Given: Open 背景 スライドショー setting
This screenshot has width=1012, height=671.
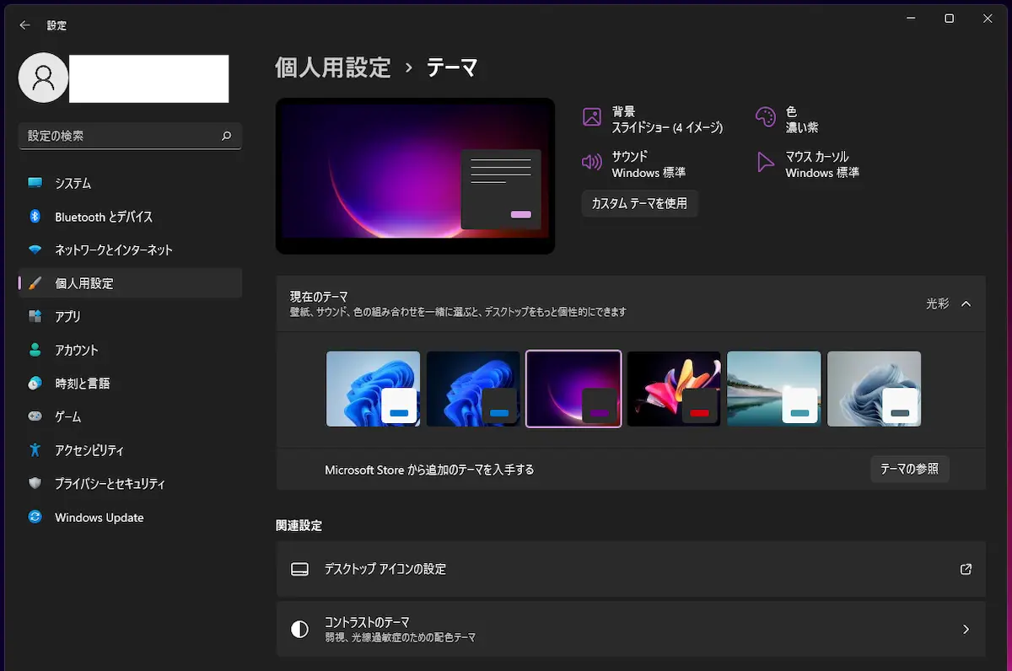Looking at the screenshot, I should [x=654, y=119].
